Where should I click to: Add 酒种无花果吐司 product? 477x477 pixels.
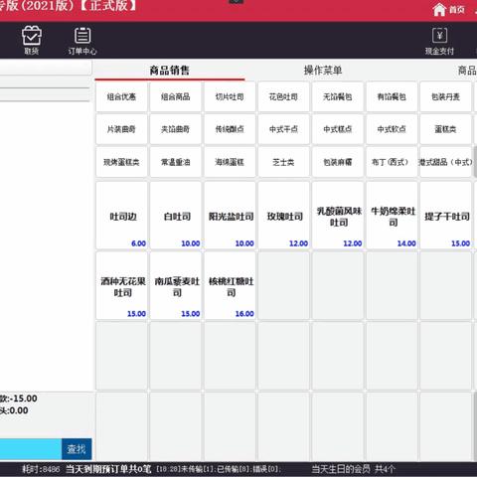tap(121, 286)
